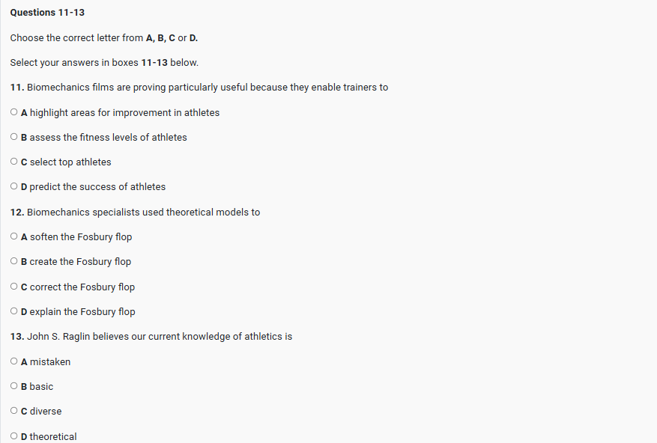Select radio circle next to 'mistaken'

click(x=14, y=361)
